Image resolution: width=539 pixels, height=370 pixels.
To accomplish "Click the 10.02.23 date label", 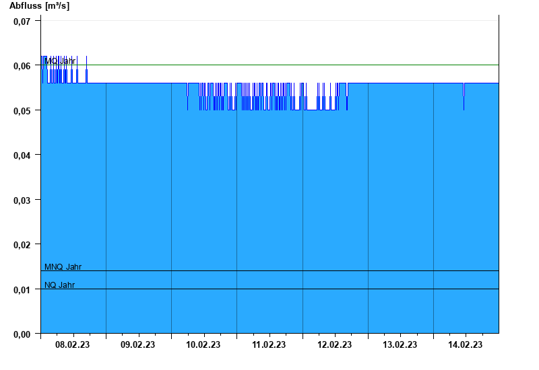I will (203, 344).
